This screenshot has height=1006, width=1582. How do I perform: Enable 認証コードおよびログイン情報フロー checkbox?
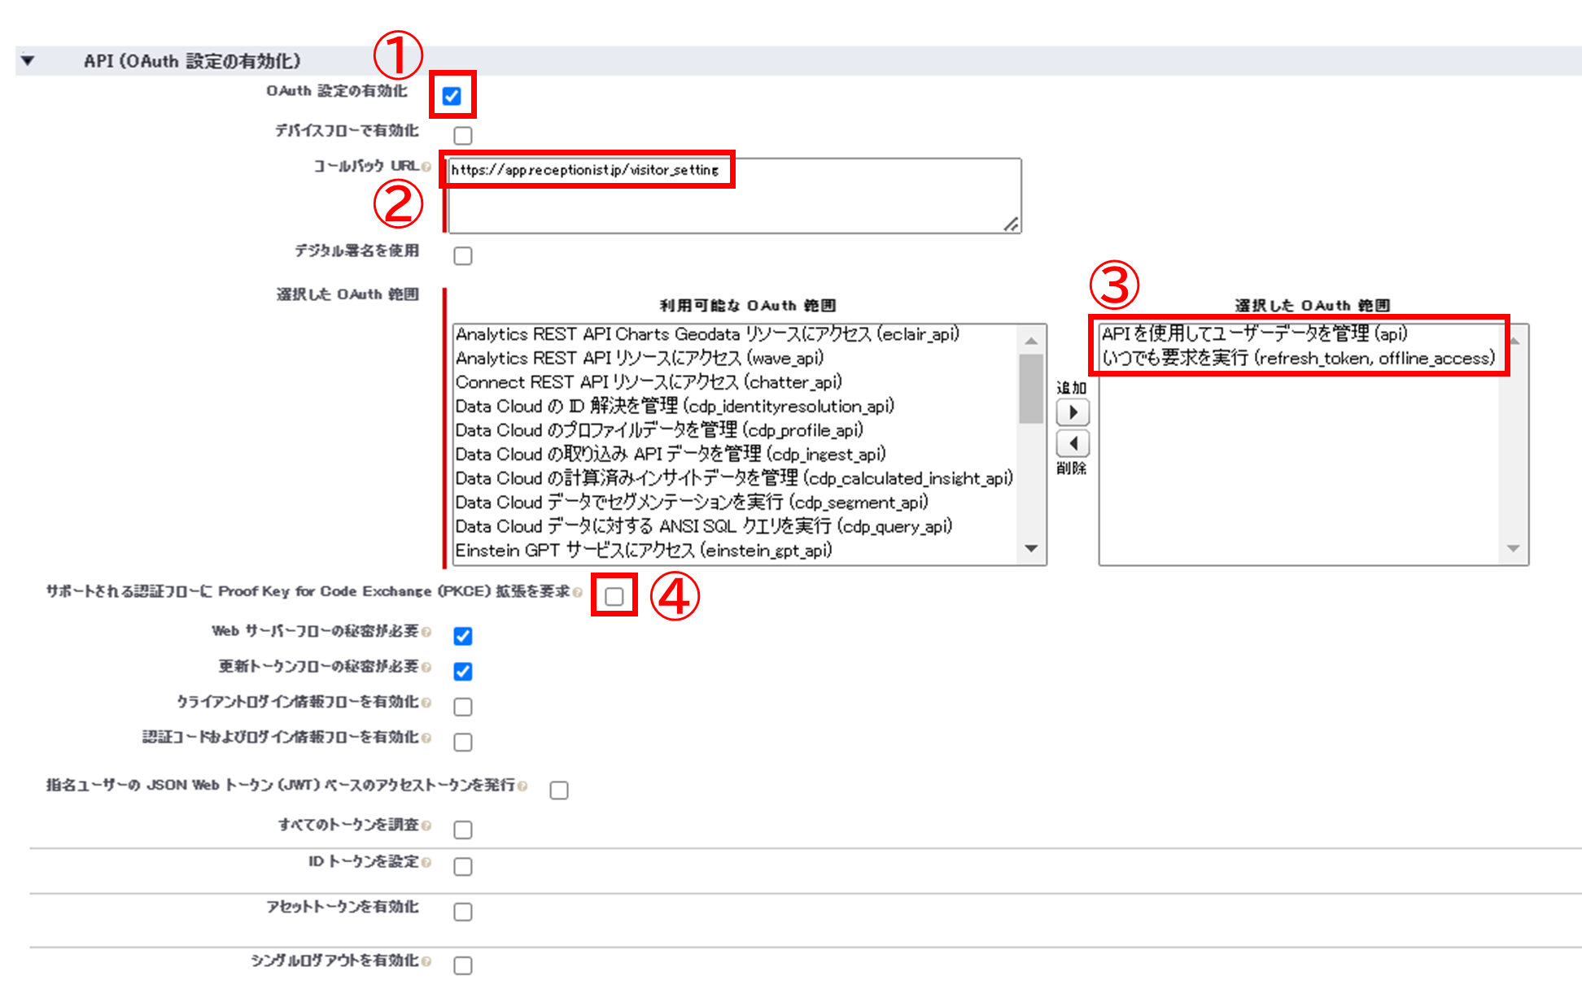coord(463,742)
